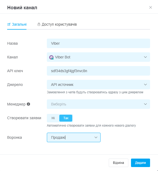Close the Новий канал dialog
Screen dimensions: 158x171
pyautogui.click(x=151, y=7)
